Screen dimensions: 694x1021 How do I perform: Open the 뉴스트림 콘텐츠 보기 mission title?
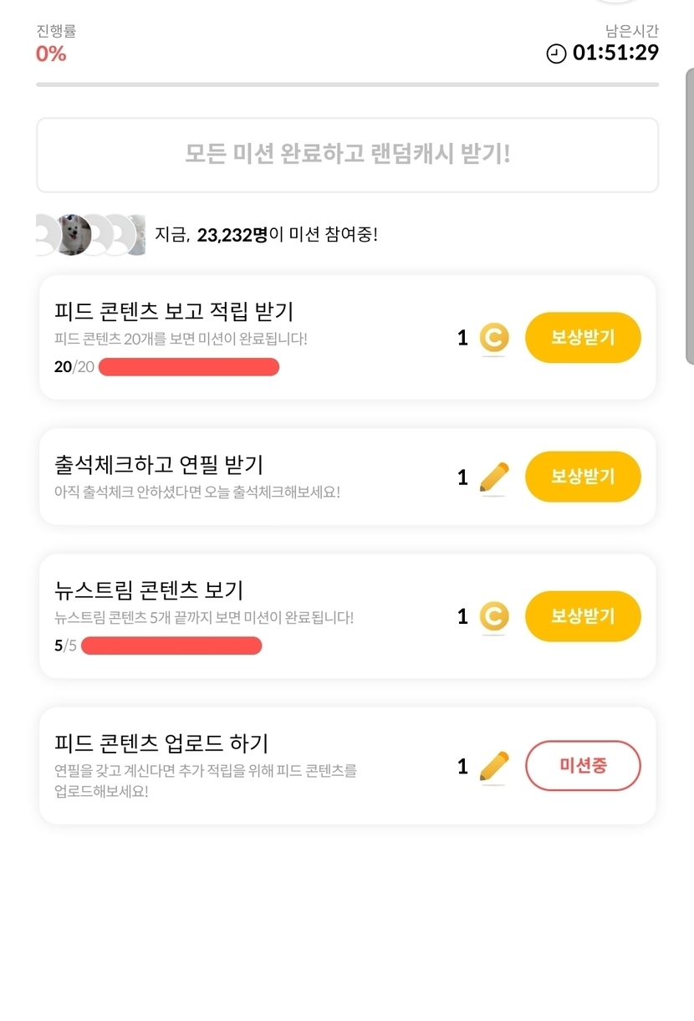tap(149, 590)
